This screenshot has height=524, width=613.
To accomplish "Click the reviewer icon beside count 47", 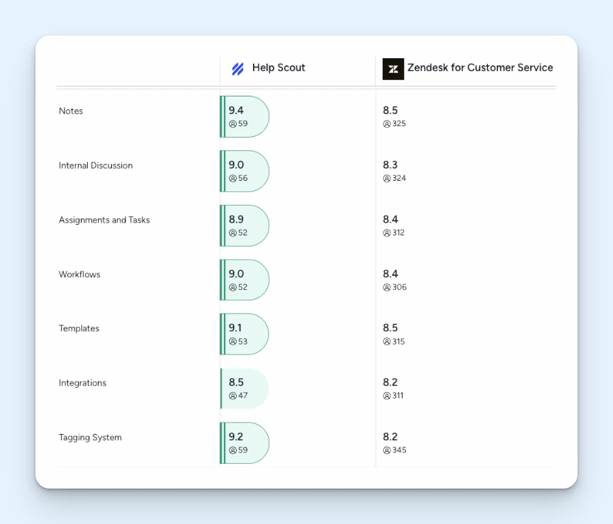I will point(232,396).
